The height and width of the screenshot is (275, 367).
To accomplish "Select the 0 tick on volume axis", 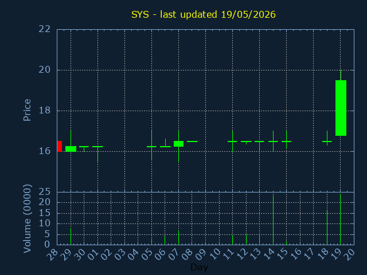I will pos(48,245).
